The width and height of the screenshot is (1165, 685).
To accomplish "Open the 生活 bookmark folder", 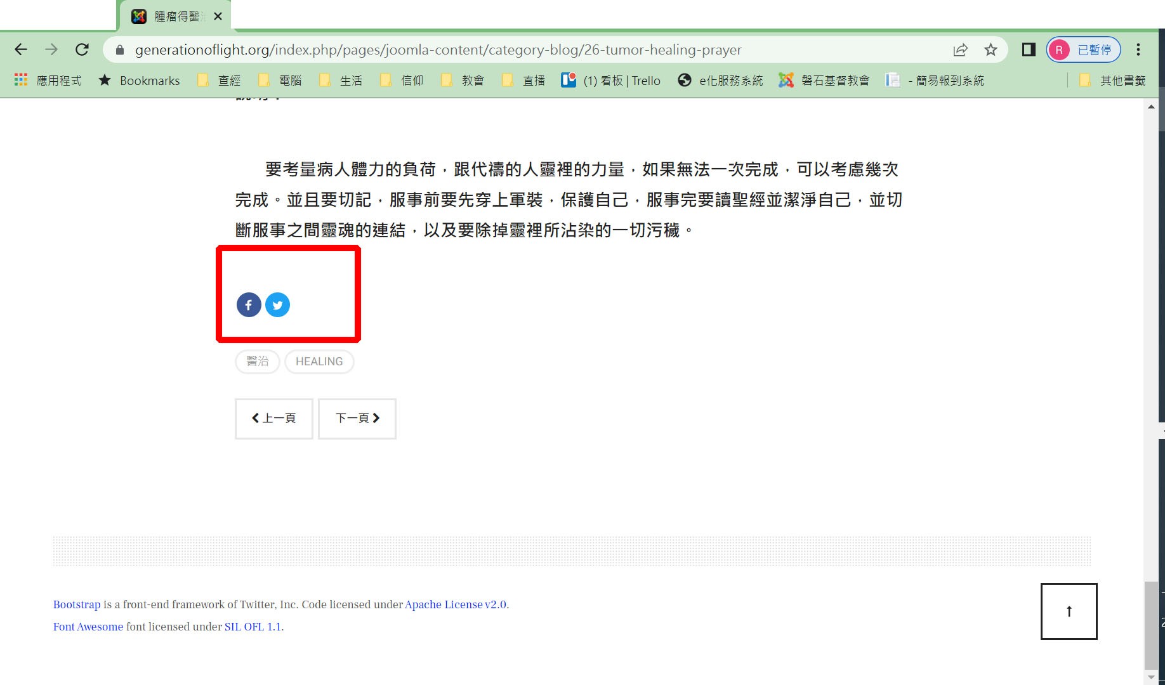I will (341, 81).
